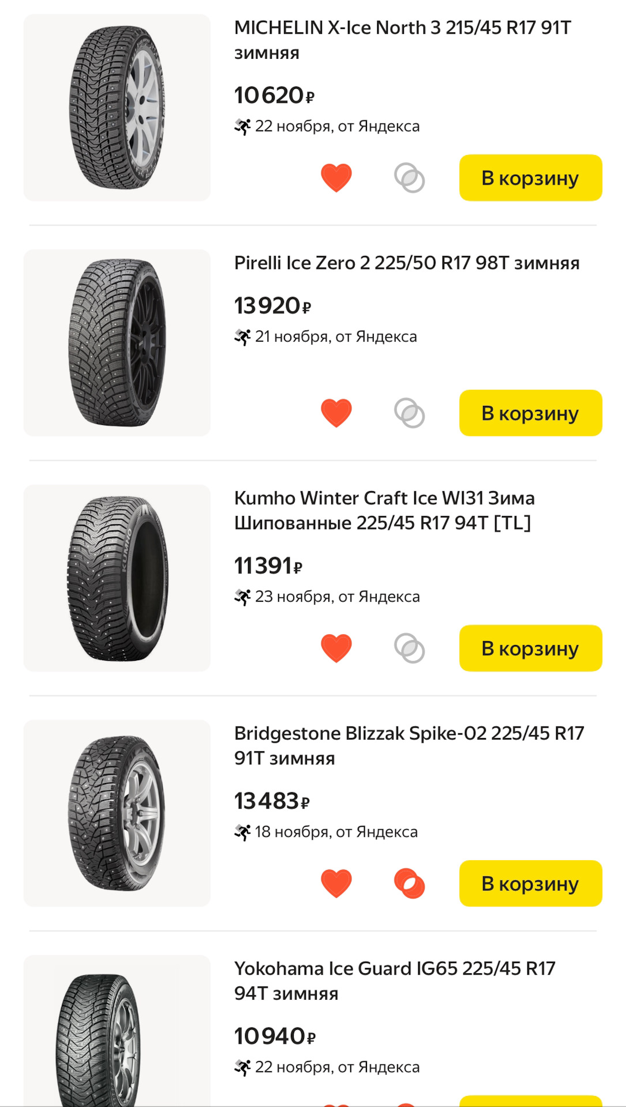Open the Pirelli Ice Zero 2 product title
626x1107 pixels.
(407, 263)
